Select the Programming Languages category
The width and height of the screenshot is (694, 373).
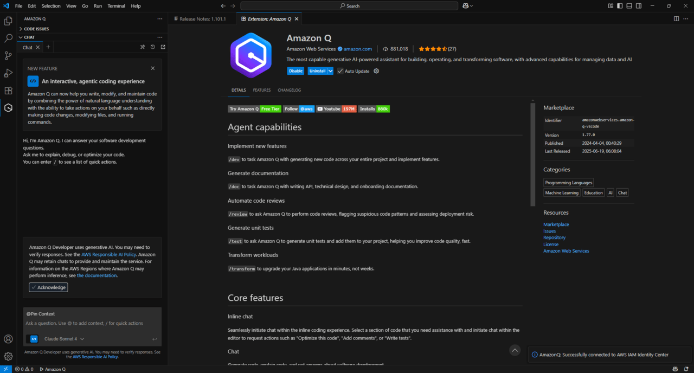tap(569, 183)
